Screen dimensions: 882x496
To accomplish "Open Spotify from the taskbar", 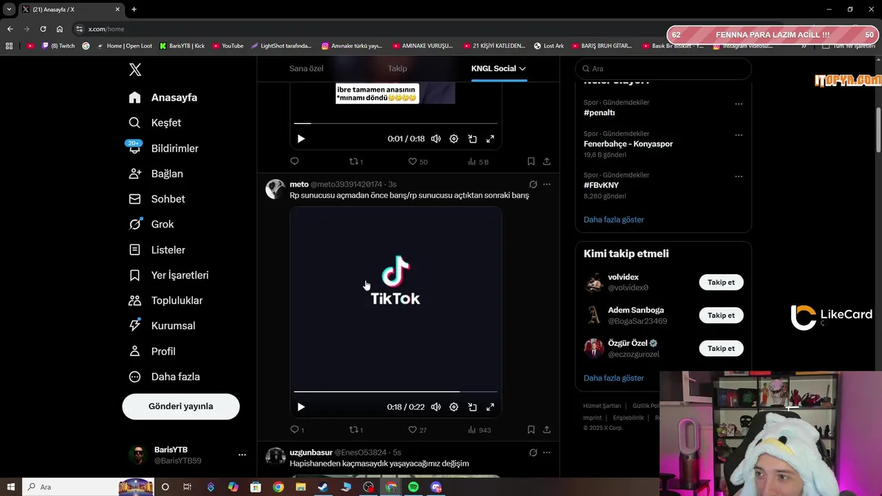I will (x=413, y=487).
